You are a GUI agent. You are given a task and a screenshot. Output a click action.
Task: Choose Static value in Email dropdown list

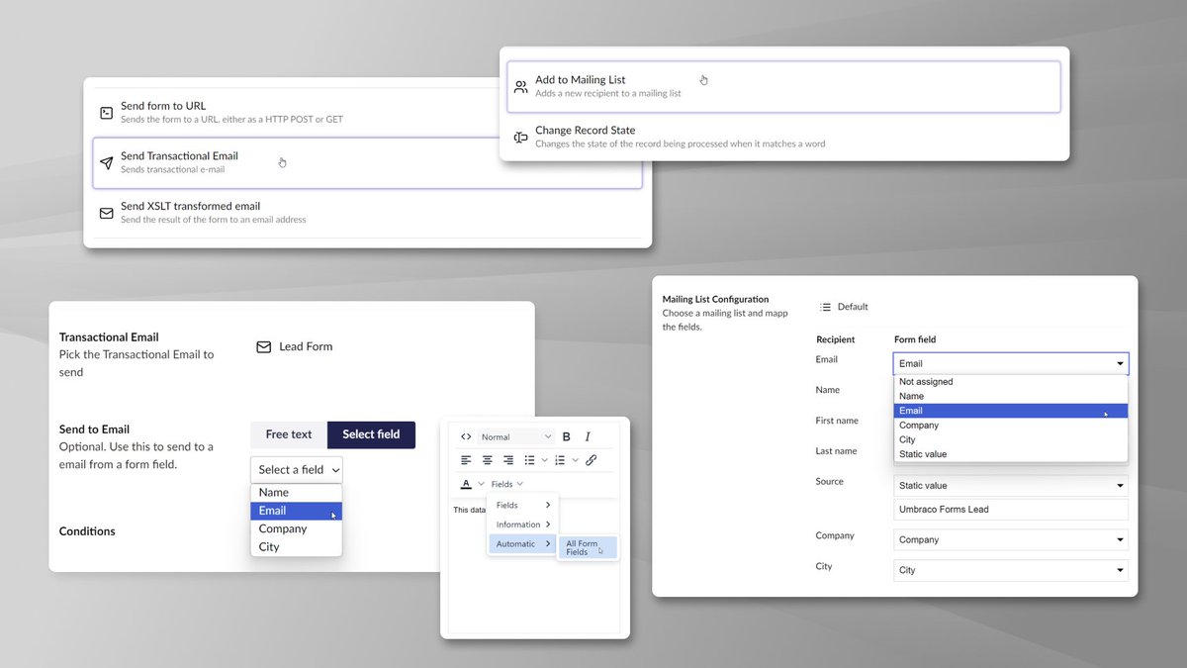[1010, 454]
